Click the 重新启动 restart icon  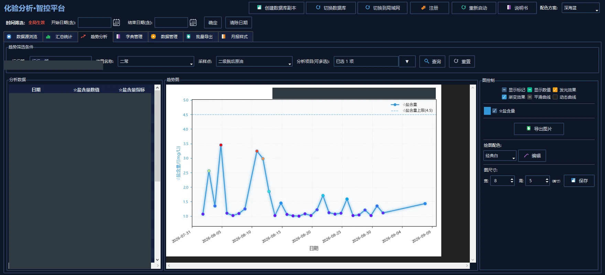[464, 8]
